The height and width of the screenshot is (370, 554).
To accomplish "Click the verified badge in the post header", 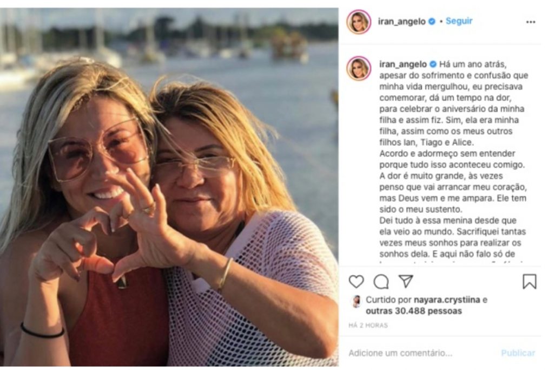I will pos(431,22).
